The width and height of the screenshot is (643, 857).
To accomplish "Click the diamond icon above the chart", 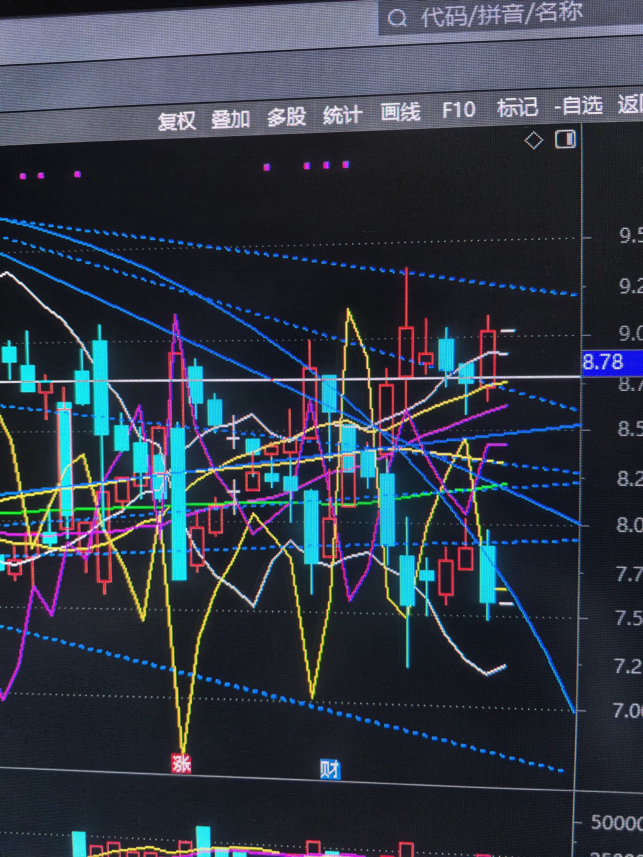I will (x=534, y=141).
